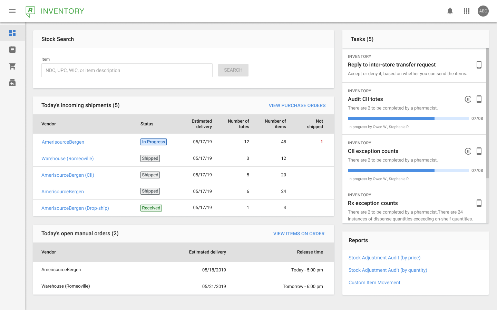Viewport: 497px width, 310px height.
Task: Click the Item search input field
Action: pos(127,70)
